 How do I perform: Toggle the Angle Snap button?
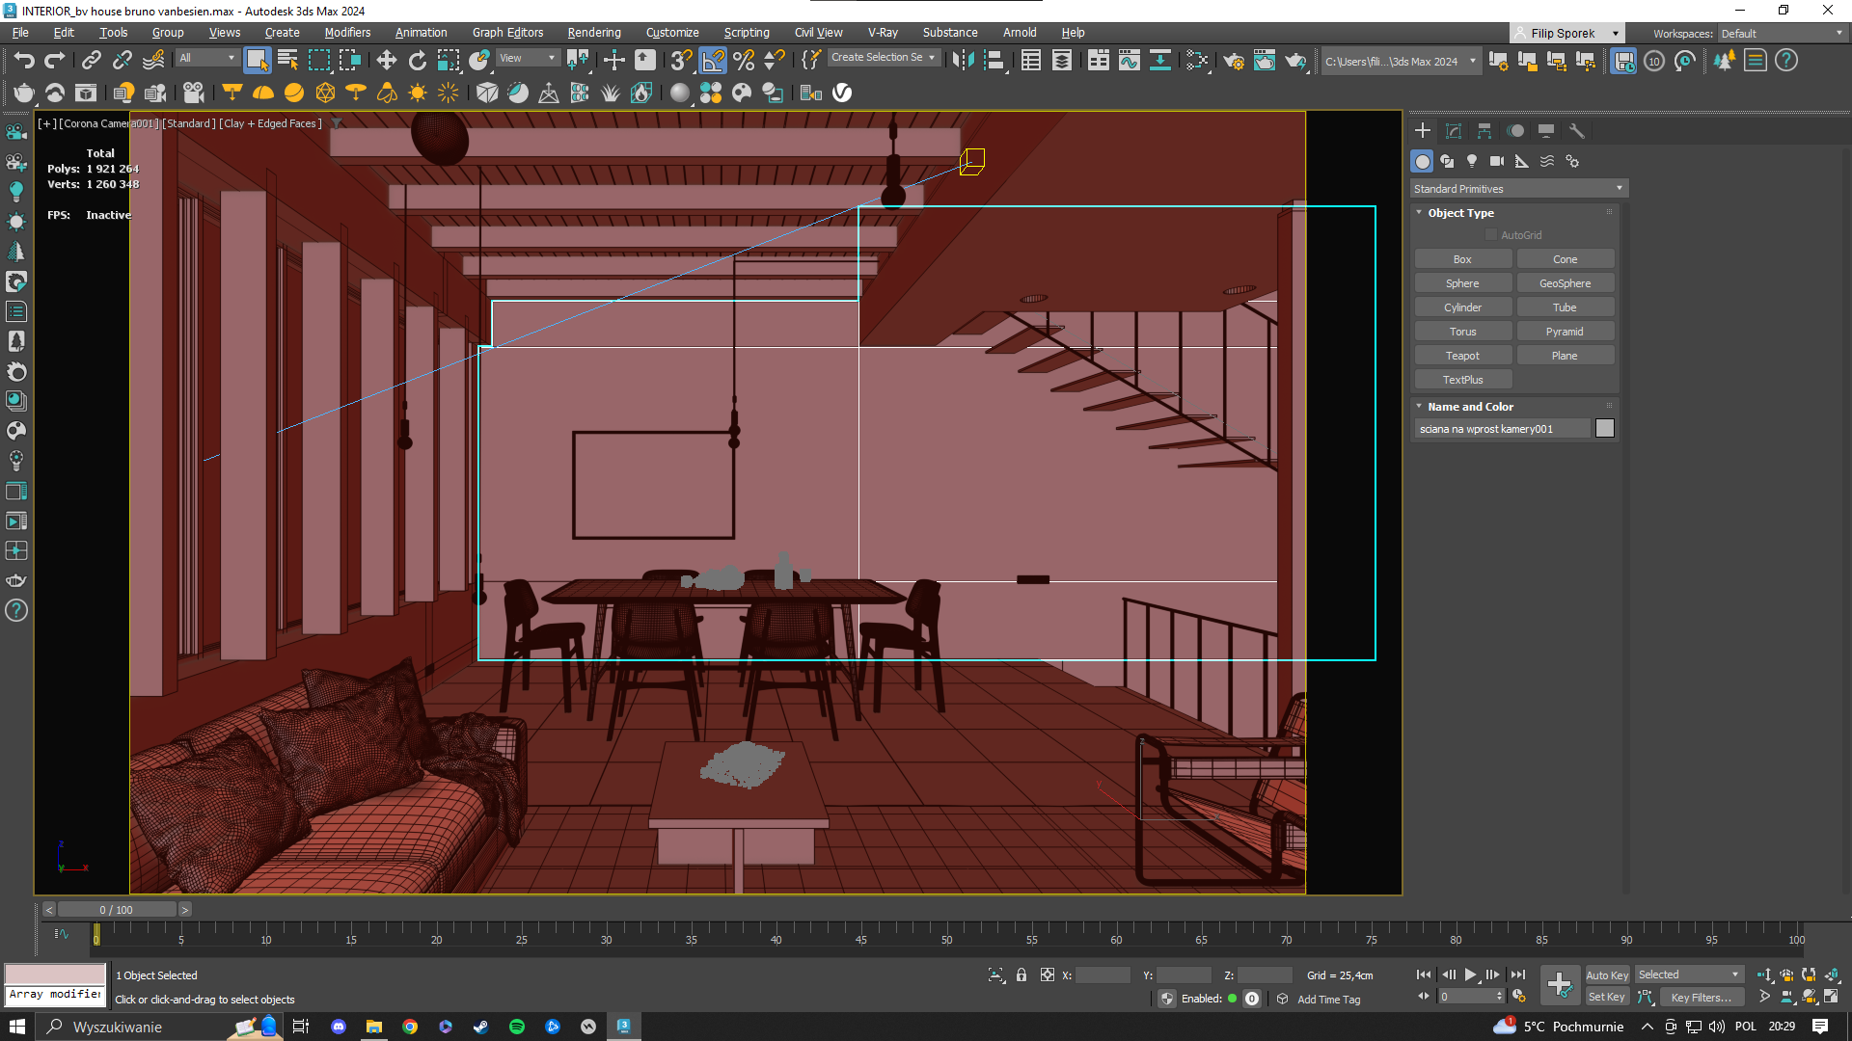(x=713, y=61)
